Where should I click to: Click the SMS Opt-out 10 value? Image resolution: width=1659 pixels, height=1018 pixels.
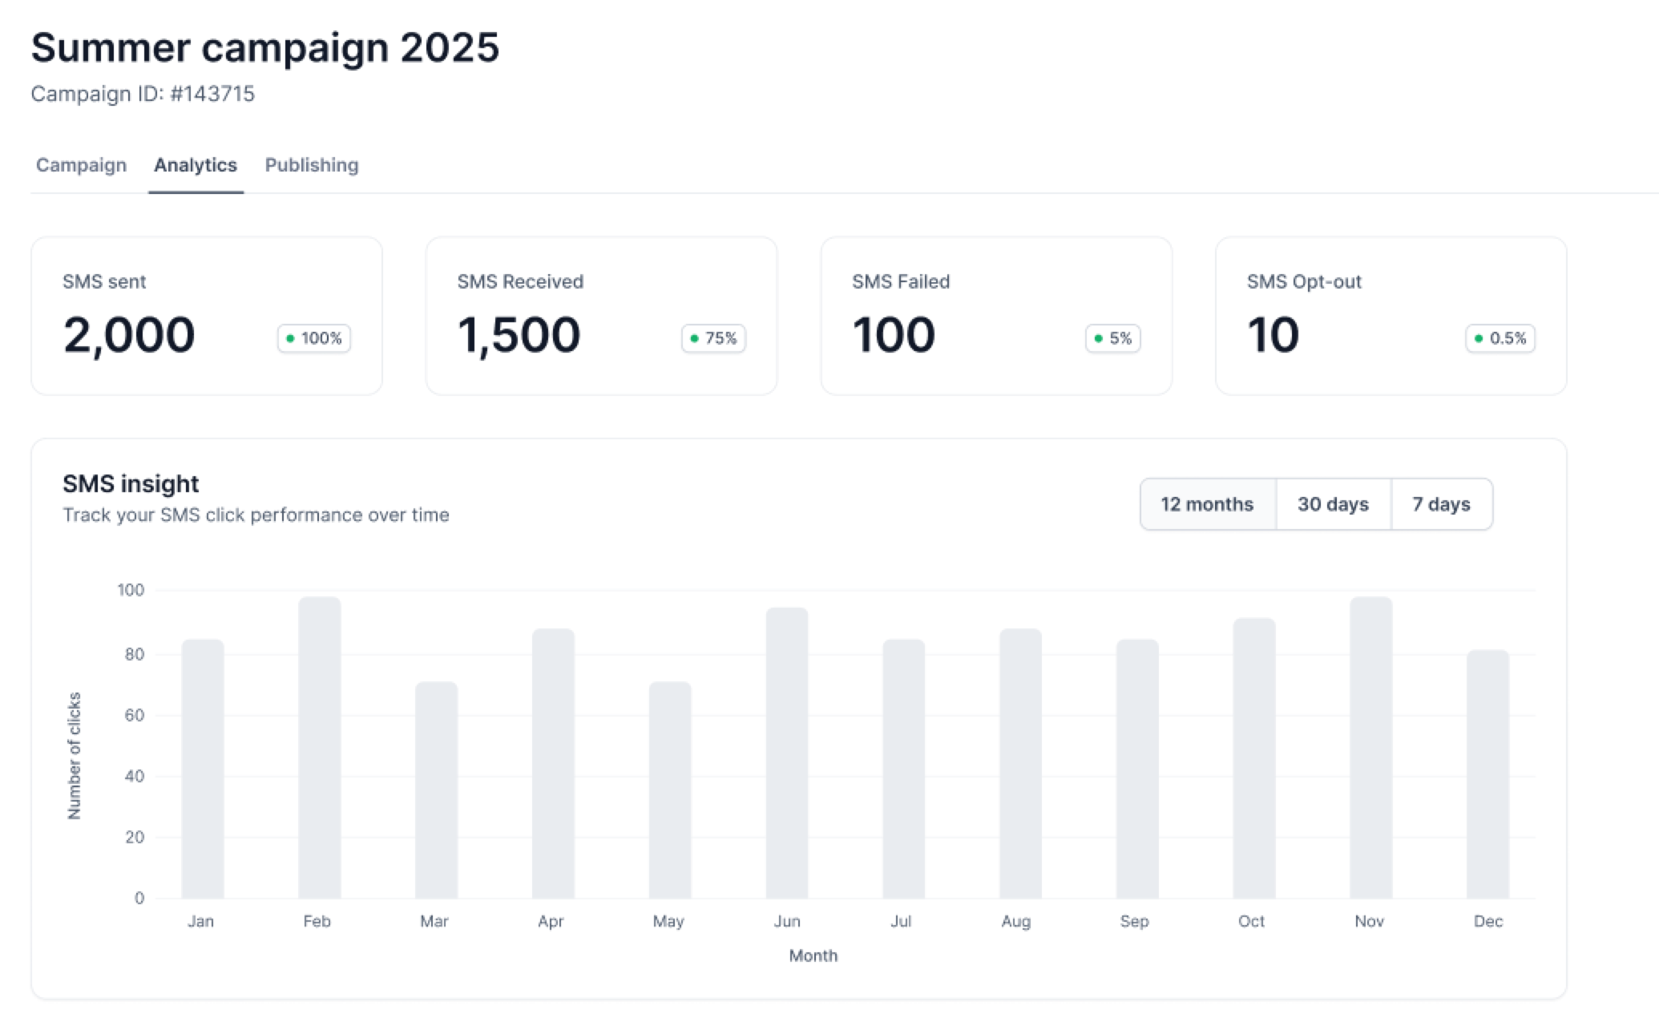click(1273, 335)
